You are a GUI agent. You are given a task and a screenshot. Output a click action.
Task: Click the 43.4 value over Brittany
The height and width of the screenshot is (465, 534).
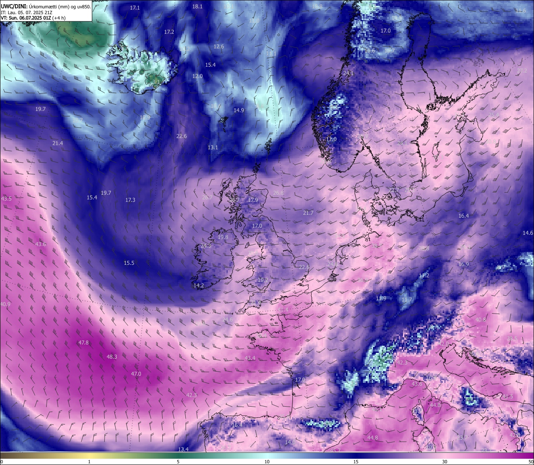[x=250, y=358]
